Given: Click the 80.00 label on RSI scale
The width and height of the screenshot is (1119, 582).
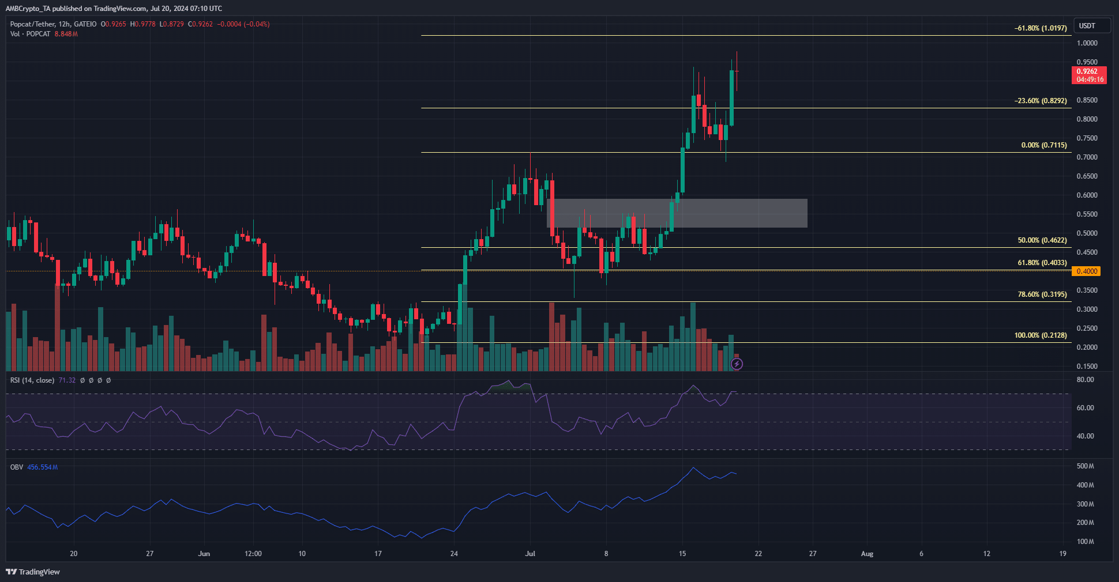Looking at the screenshot, I should (x=1085, y=380).
